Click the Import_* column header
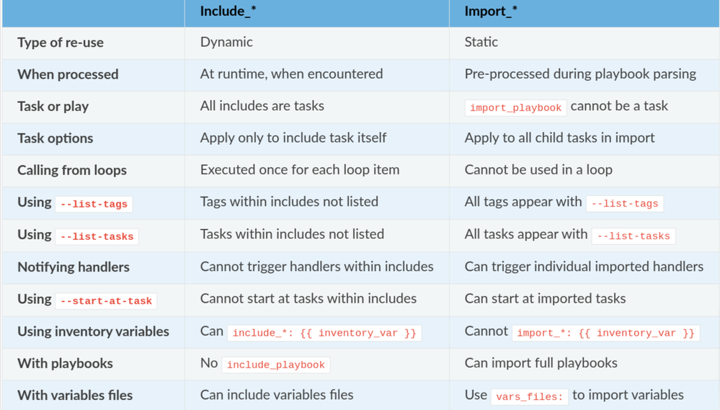Screen dimensions: 720x410 pos(492,12)
